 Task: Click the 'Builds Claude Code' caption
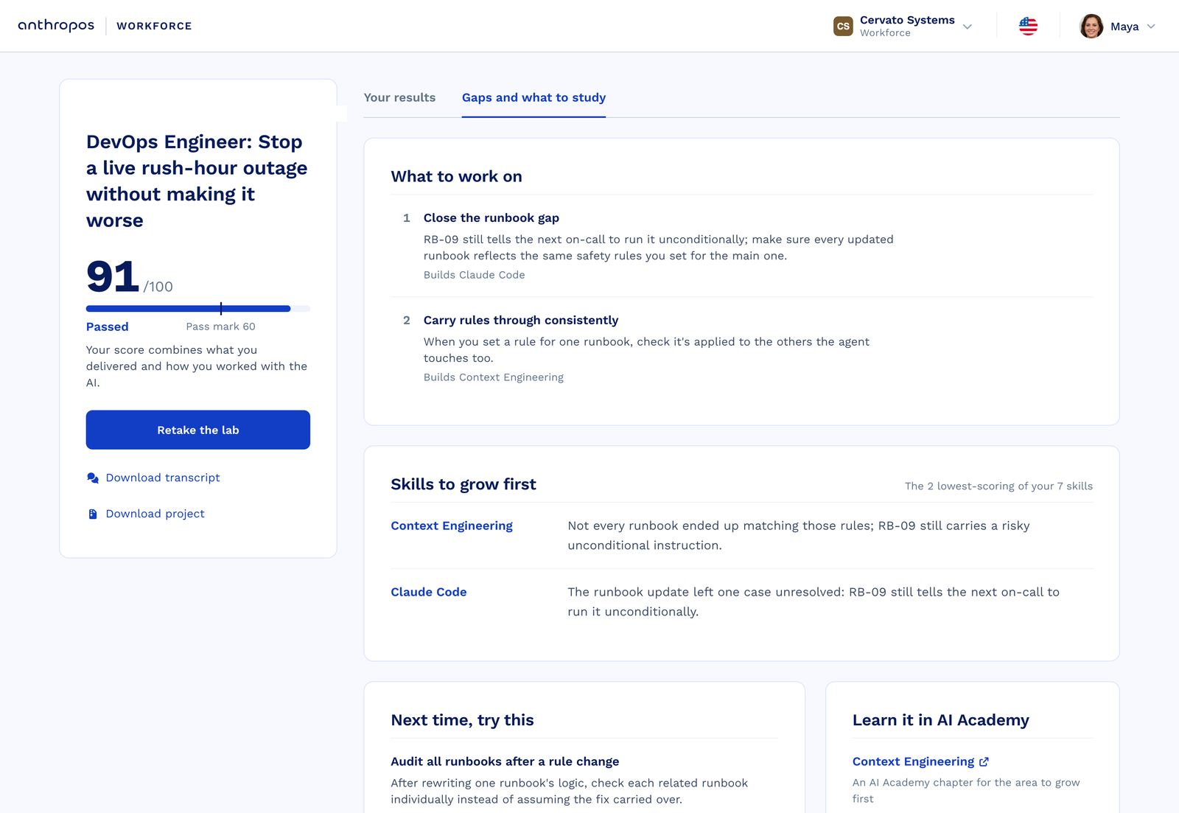[475, 275]
